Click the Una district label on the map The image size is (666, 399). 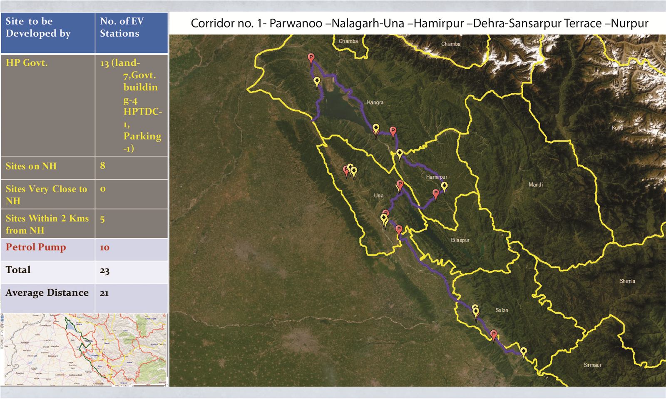(x=379, y=195)
